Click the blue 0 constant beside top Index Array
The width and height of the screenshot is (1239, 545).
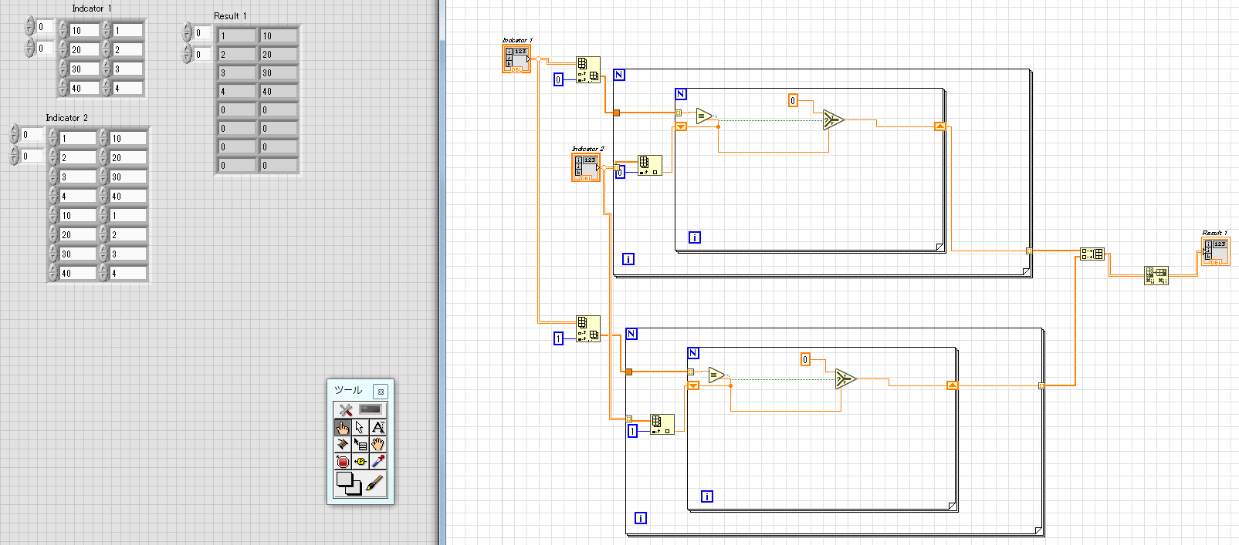pyautogui.click(x=559, y=79)
